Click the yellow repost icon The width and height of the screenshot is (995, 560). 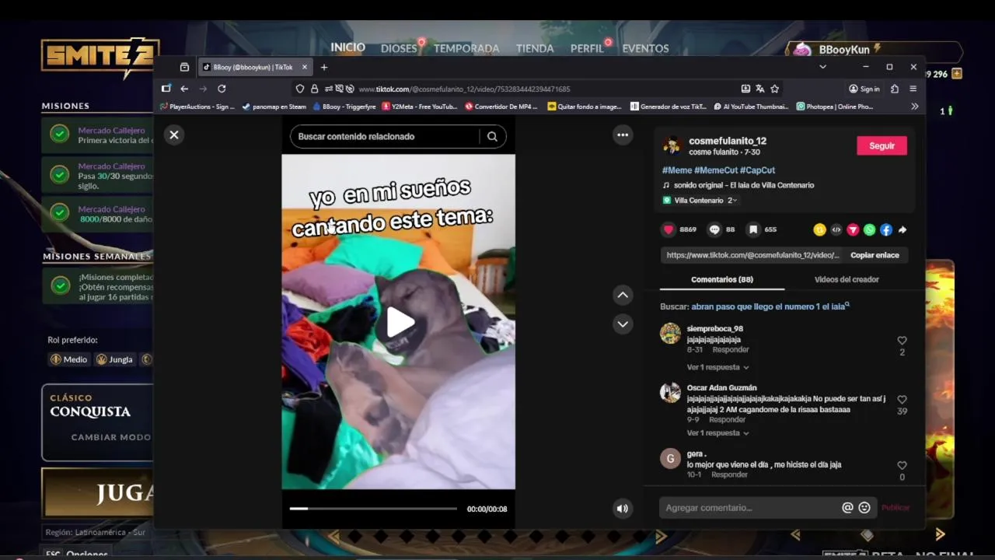(819, 229)
